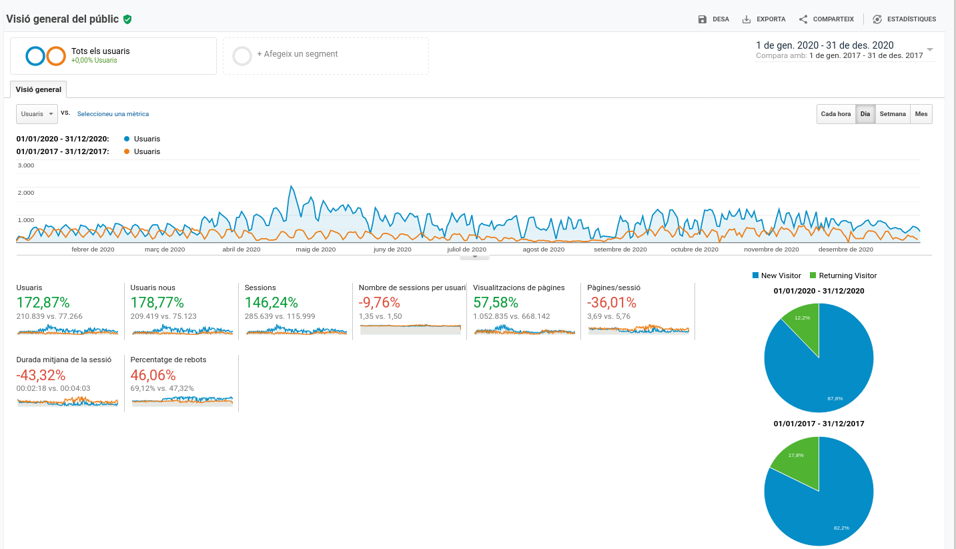This screenshot has width=956, height=549.
Task: Set chart granularity to Setmana
Action: (893, 114)
